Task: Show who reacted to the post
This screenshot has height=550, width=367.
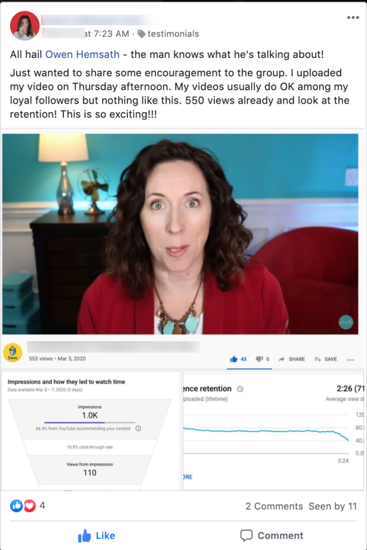Action: [x=28, y=505]
